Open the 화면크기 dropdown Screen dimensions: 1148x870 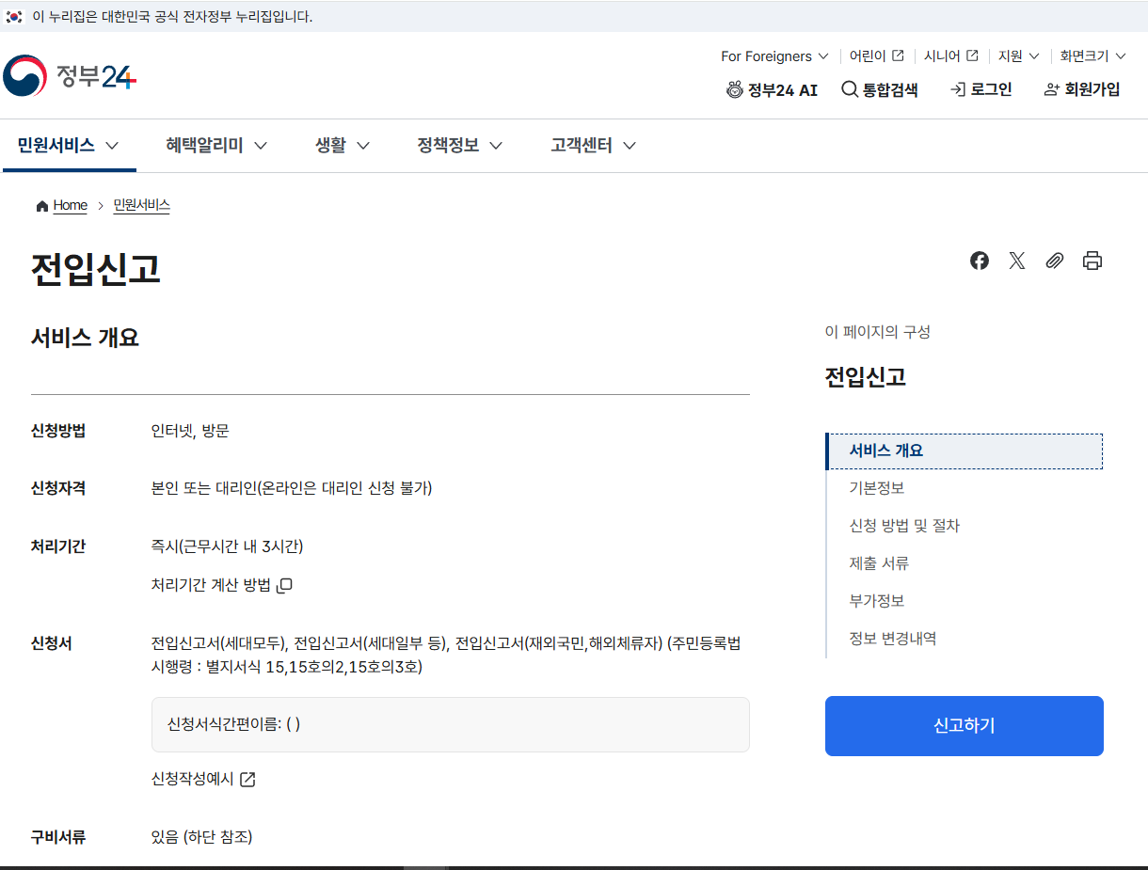coord(1090,55)
